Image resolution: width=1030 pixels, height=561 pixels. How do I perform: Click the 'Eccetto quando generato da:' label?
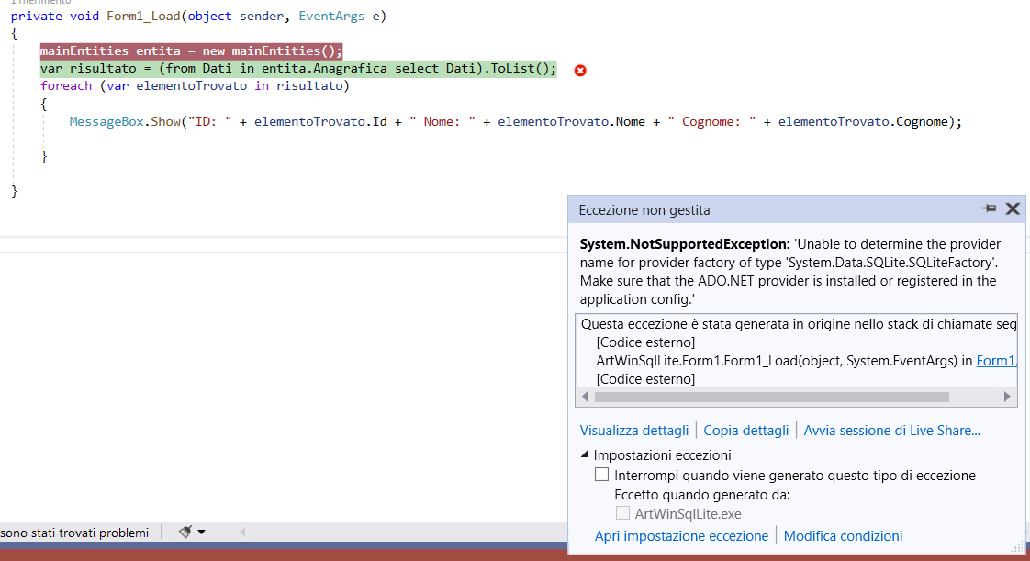(702, 495)
